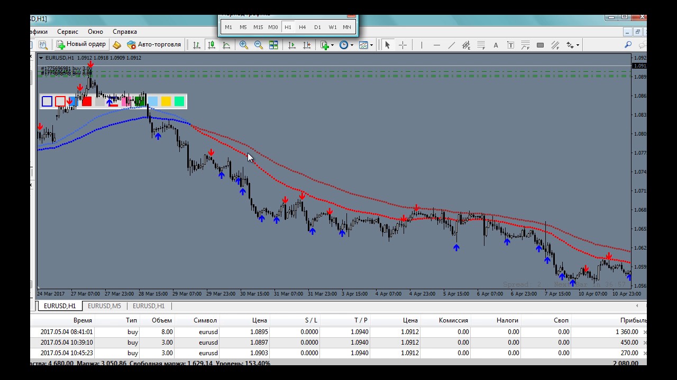This screenshot has width=677, height=380.
Task: Tile chart windows icon
Action: pyautogui.click(x=273, y=45)
